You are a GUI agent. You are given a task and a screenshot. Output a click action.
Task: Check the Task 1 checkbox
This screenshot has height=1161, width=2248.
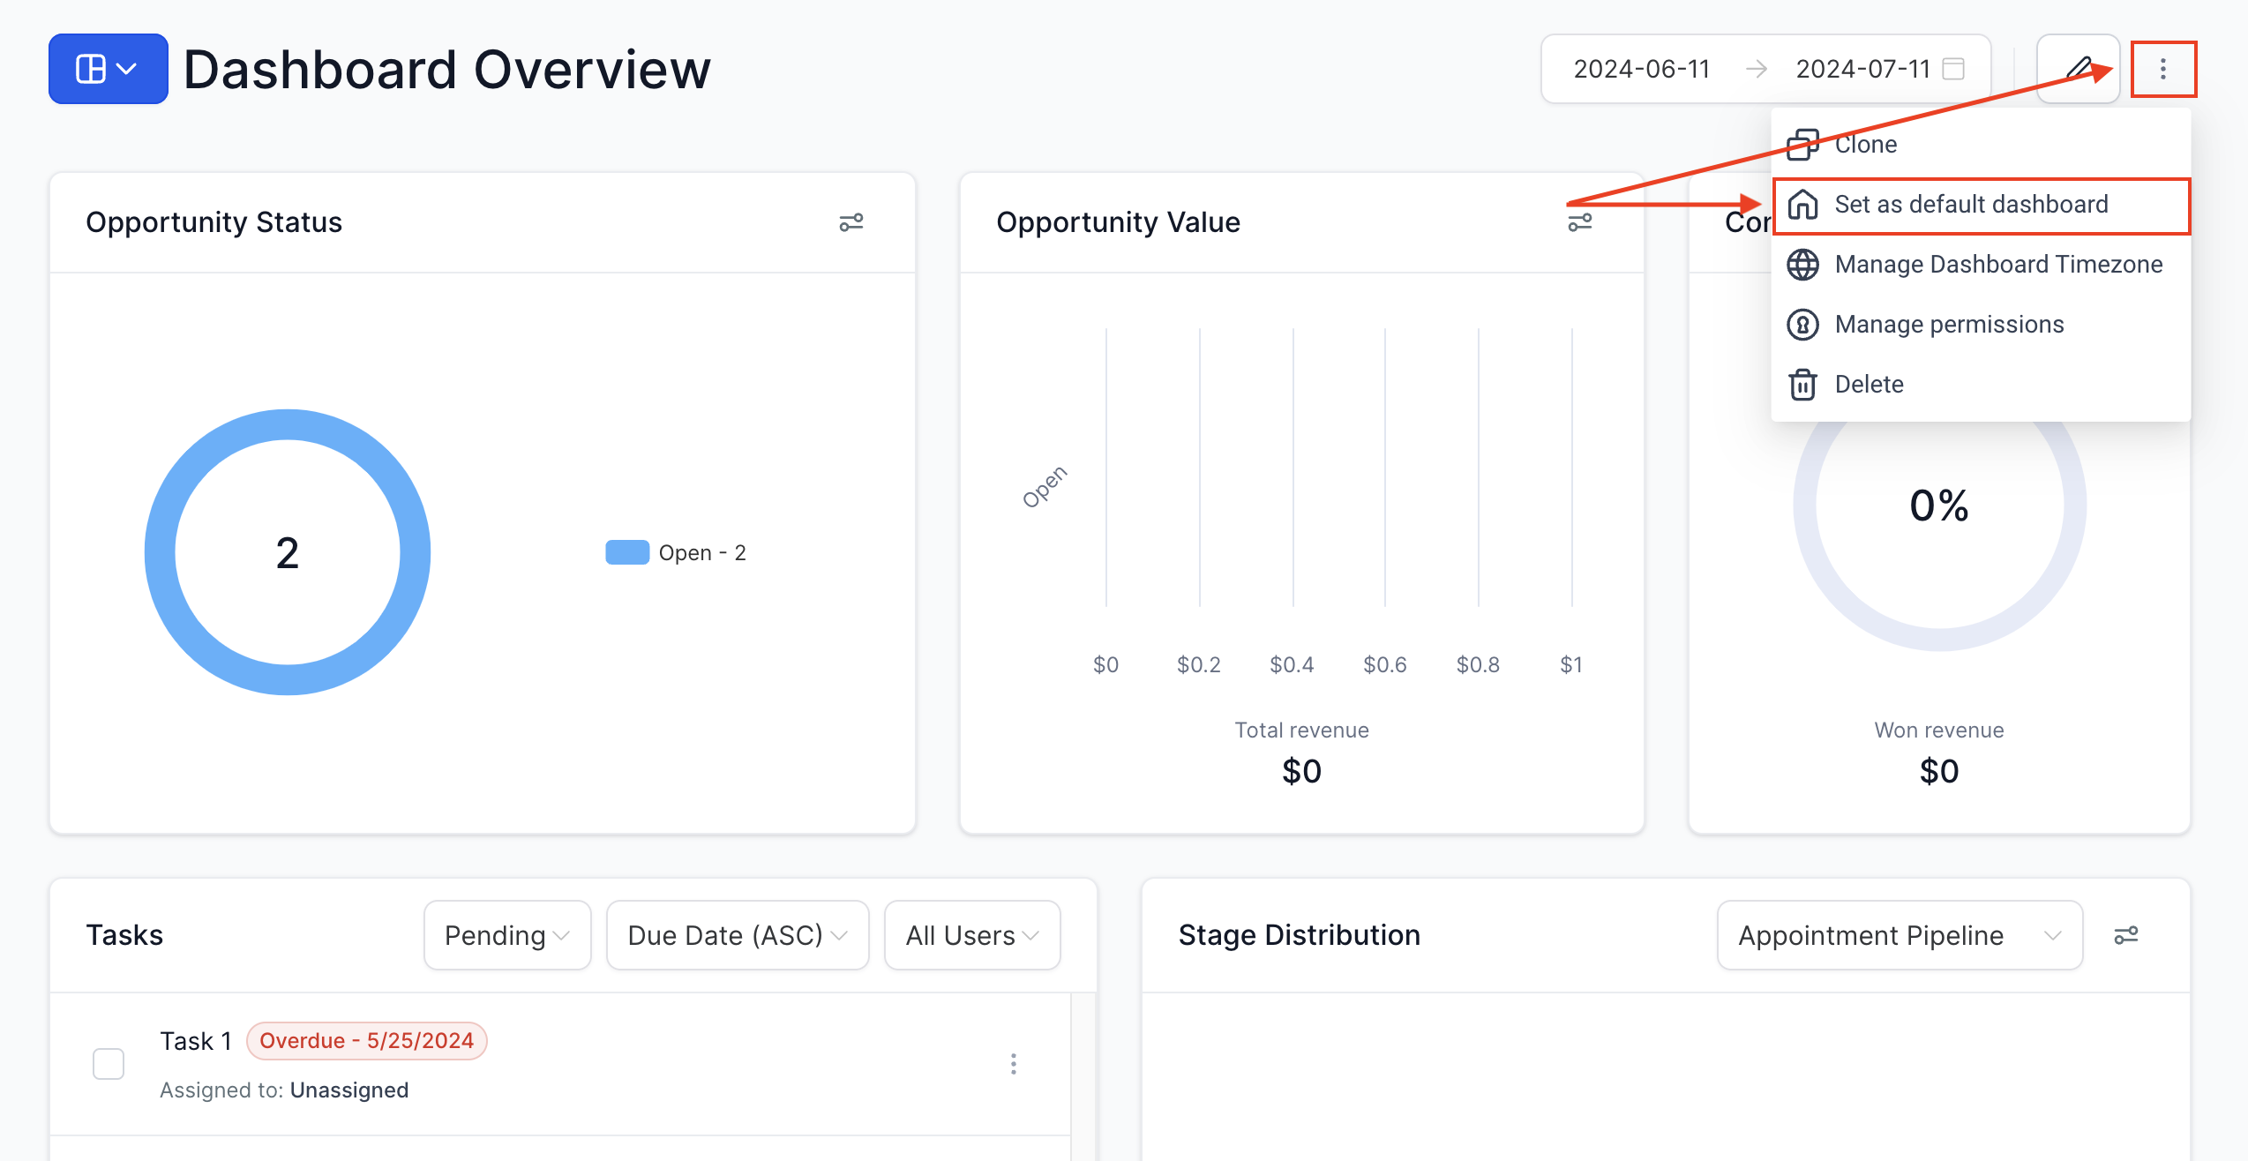108,1064
